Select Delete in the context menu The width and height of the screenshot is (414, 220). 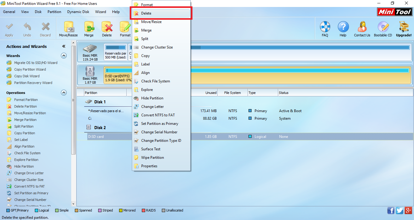point(161,13)
